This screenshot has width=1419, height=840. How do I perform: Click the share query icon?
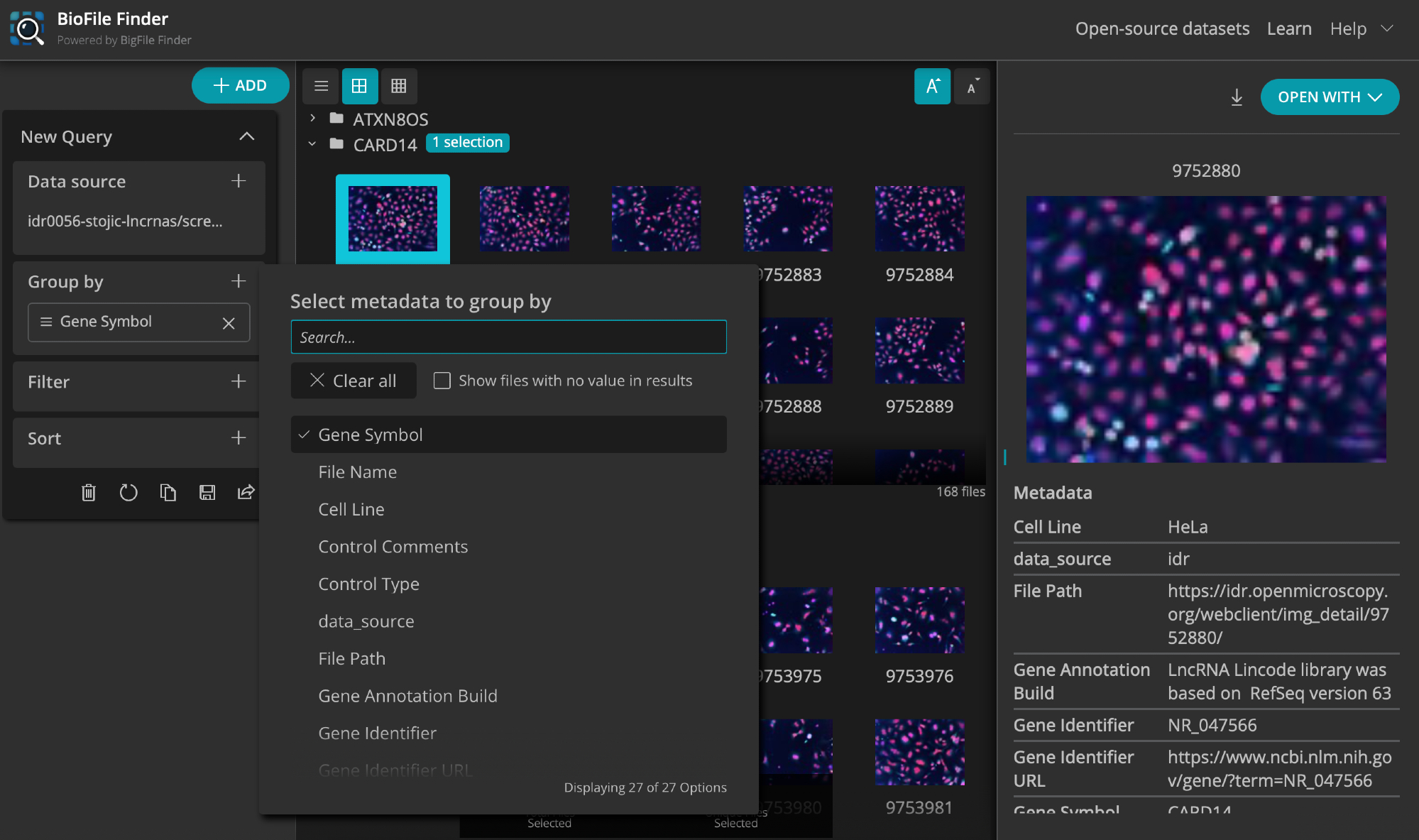[246, 492]
